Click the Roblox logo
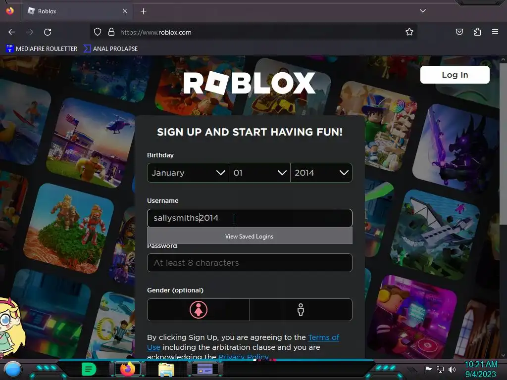The height and width of the screenshot is (380, 507). tap(250, 83)
